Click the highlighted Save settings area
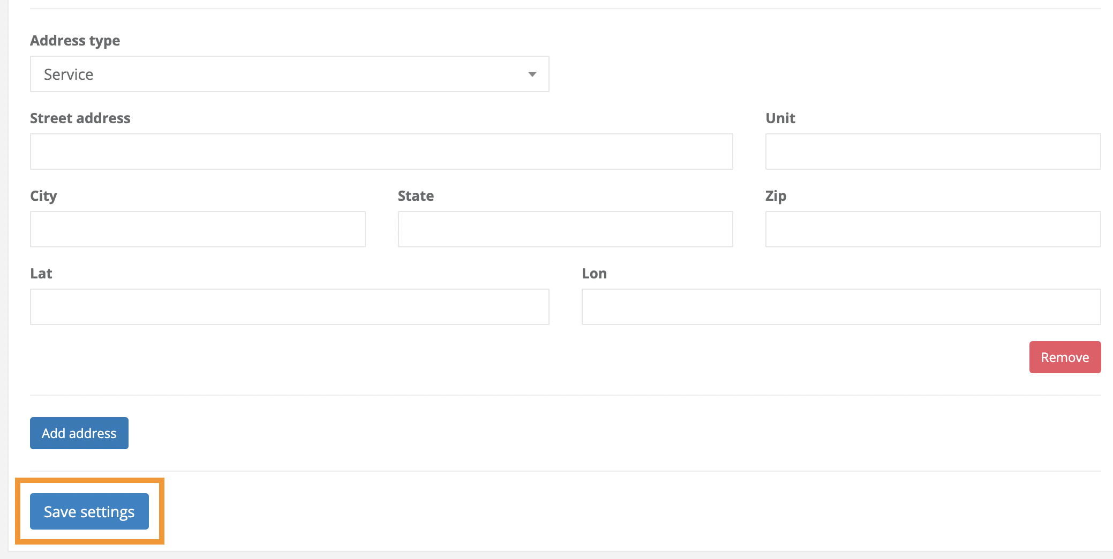This screenshot has height=559, width=1113. click(89, 511)
